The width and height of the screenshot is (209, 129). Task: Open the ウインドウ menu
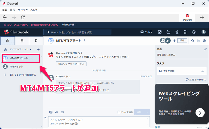23,10
